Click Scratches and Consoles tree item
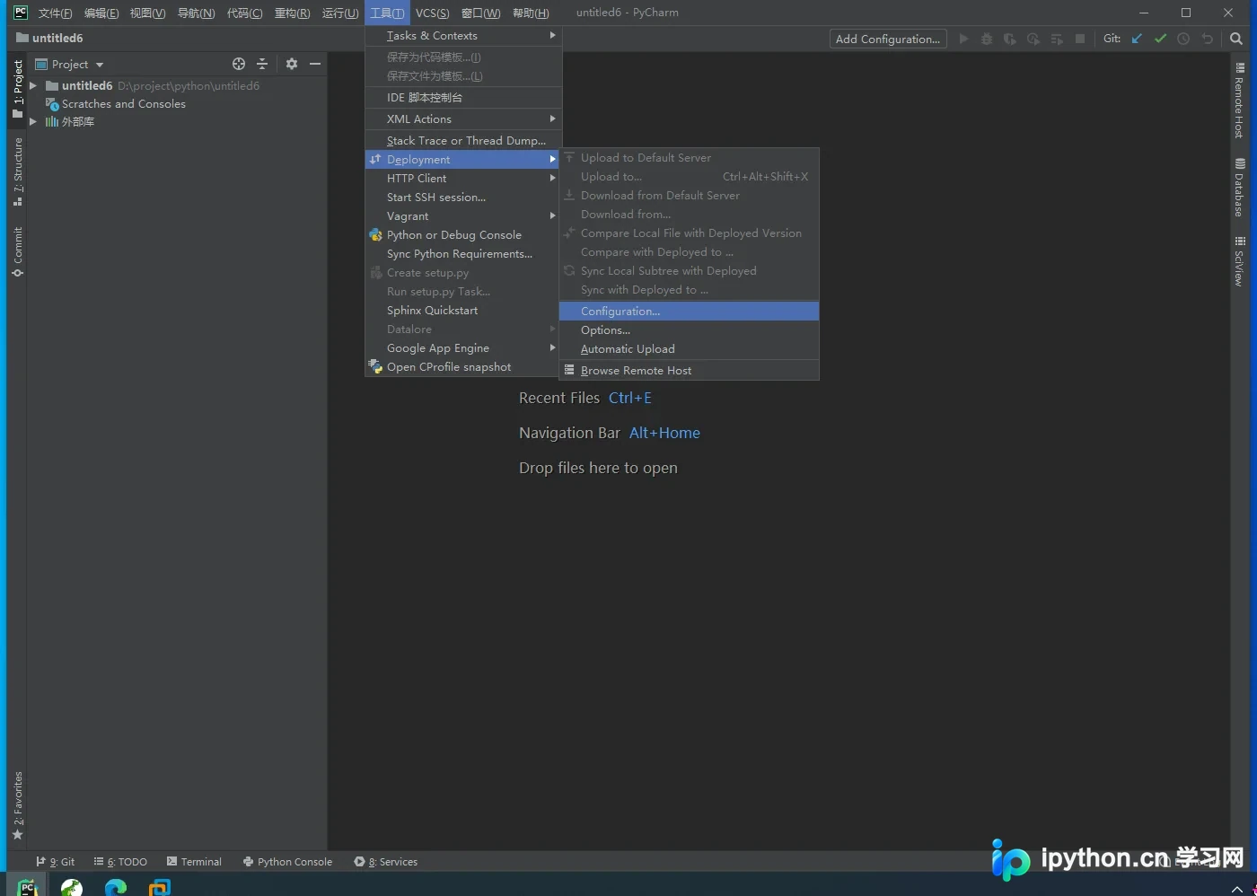This screenshot has height=896, width=1257. tap(116, 103)
